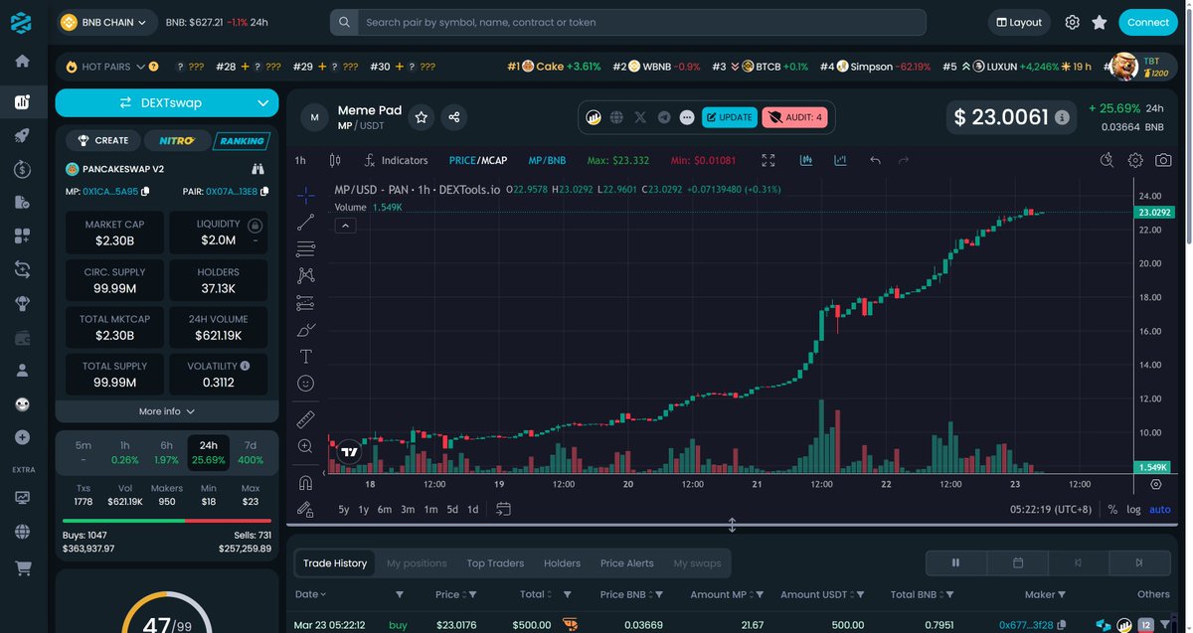Toggle lock all drawing tools
This screenshot has height=633, width=1193.
point(305,509)
